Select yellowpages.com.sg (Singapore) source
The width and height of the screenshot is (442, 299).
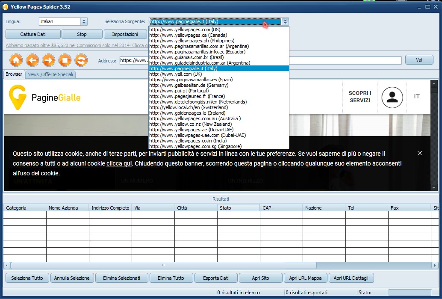219,146
